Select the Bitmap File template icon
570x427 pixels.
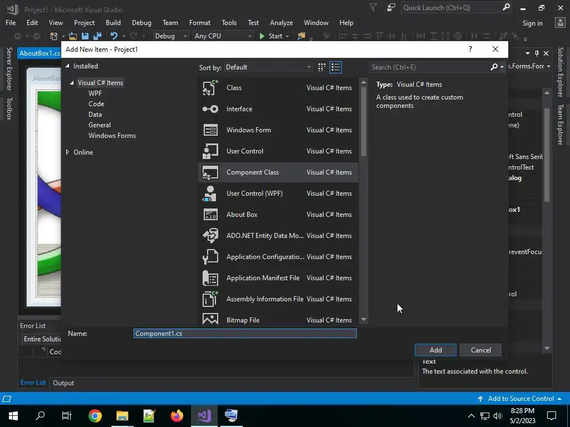click(210, 319)
